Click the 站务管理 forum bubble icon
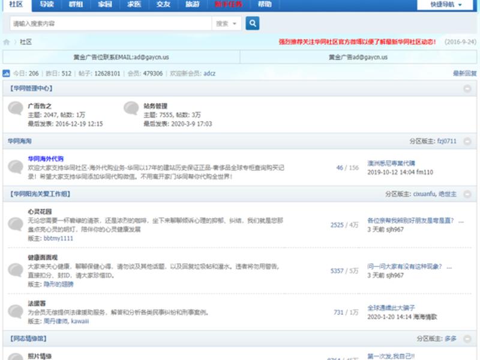The image size is (480, 360). pyautogui.click(x=131, y=108)
